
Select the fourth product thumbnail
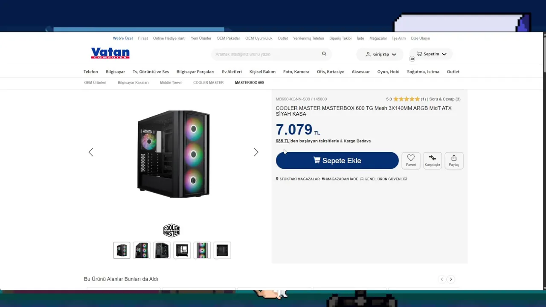182,250
